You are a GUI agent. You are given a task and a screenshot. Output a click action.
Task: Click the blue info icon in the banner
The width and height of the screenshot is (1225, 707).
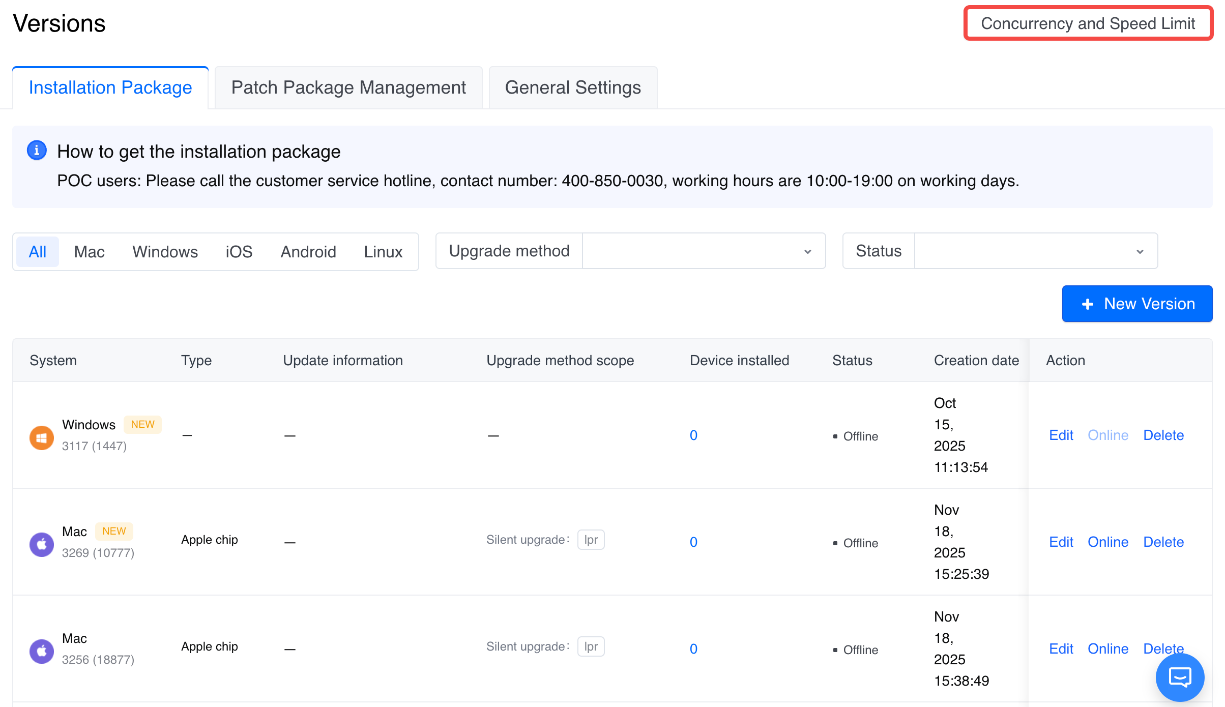click(x=37, y=151)
